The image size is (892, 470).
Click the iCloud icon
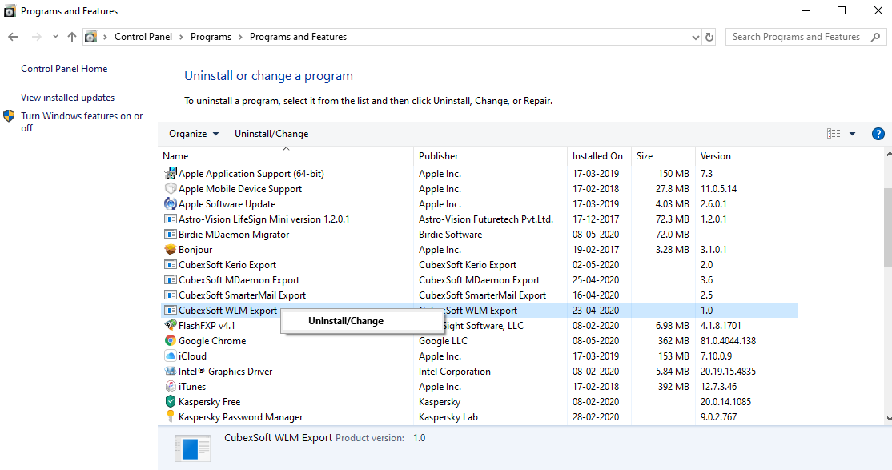coord(170,356)
